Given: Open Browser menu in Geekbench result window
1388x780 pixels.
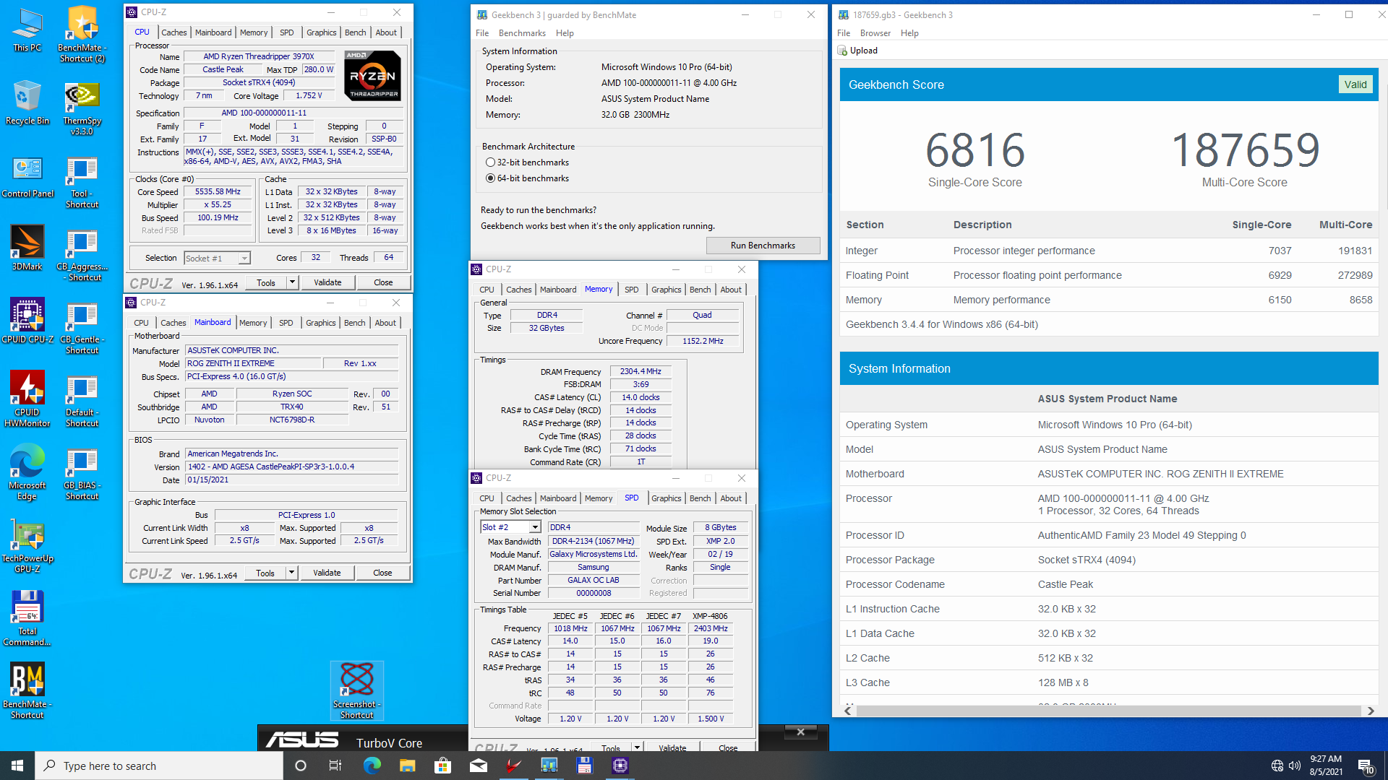Looking at the screenshot, I should click(x=875, y=33).
